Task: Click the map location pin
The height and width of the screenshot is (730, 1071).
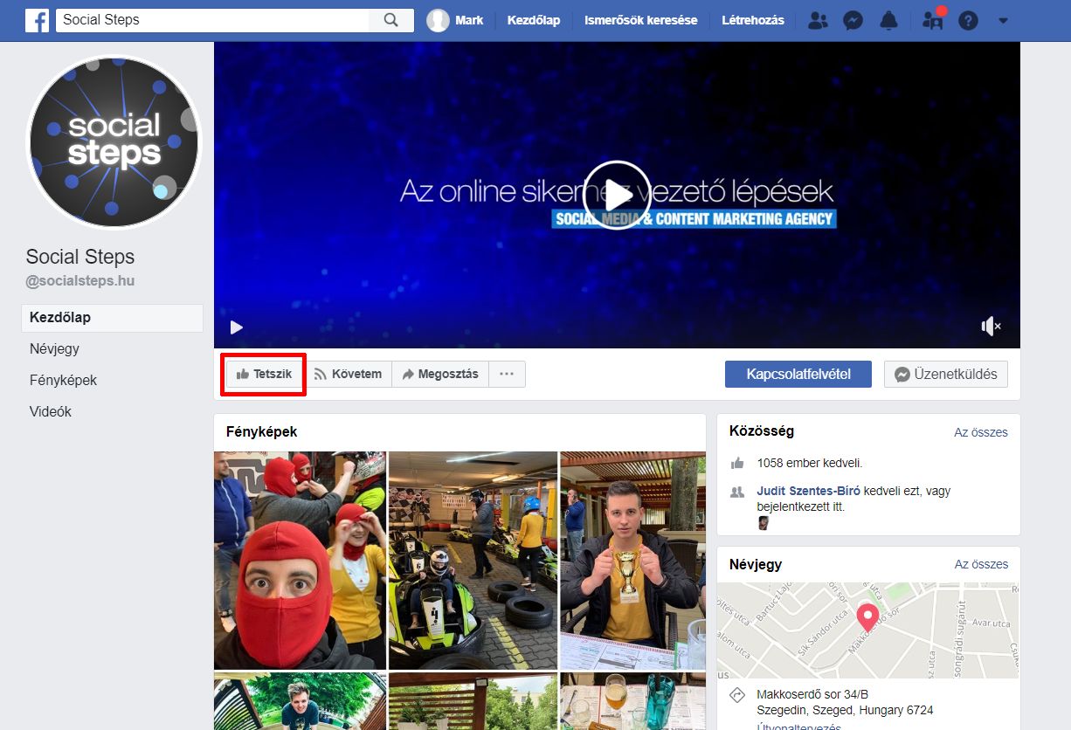Action: [x=867, y=617]
